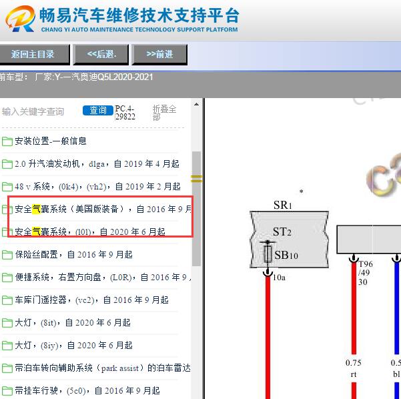Select 大灯, (8it), 自 2020 entry
This screenshot has height=399, width=401.
click(x=73, y=322)
